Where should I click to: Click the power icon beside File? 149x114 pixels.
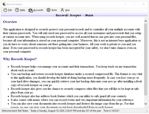pos(5,10)
